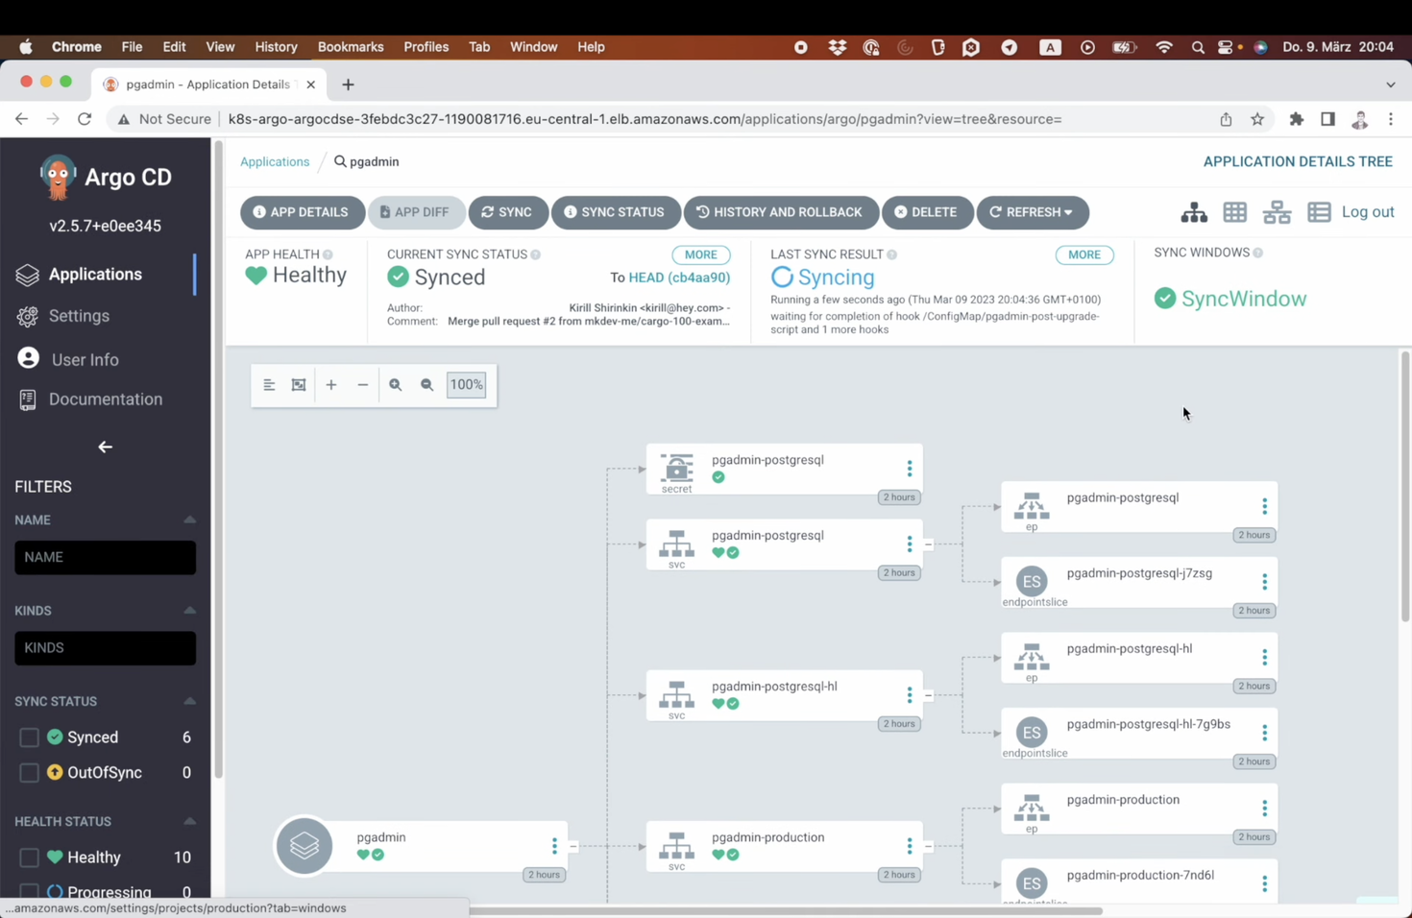Click the pgadmin application stack icon
This screenshot has width=1412, height=918.
pyautogui.click(x=304, y=846)
